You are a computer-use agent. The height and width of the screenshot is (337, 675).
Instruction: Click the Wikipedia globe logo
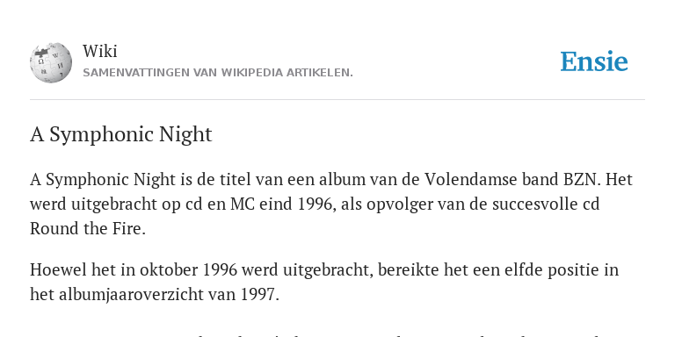(51, 62)
